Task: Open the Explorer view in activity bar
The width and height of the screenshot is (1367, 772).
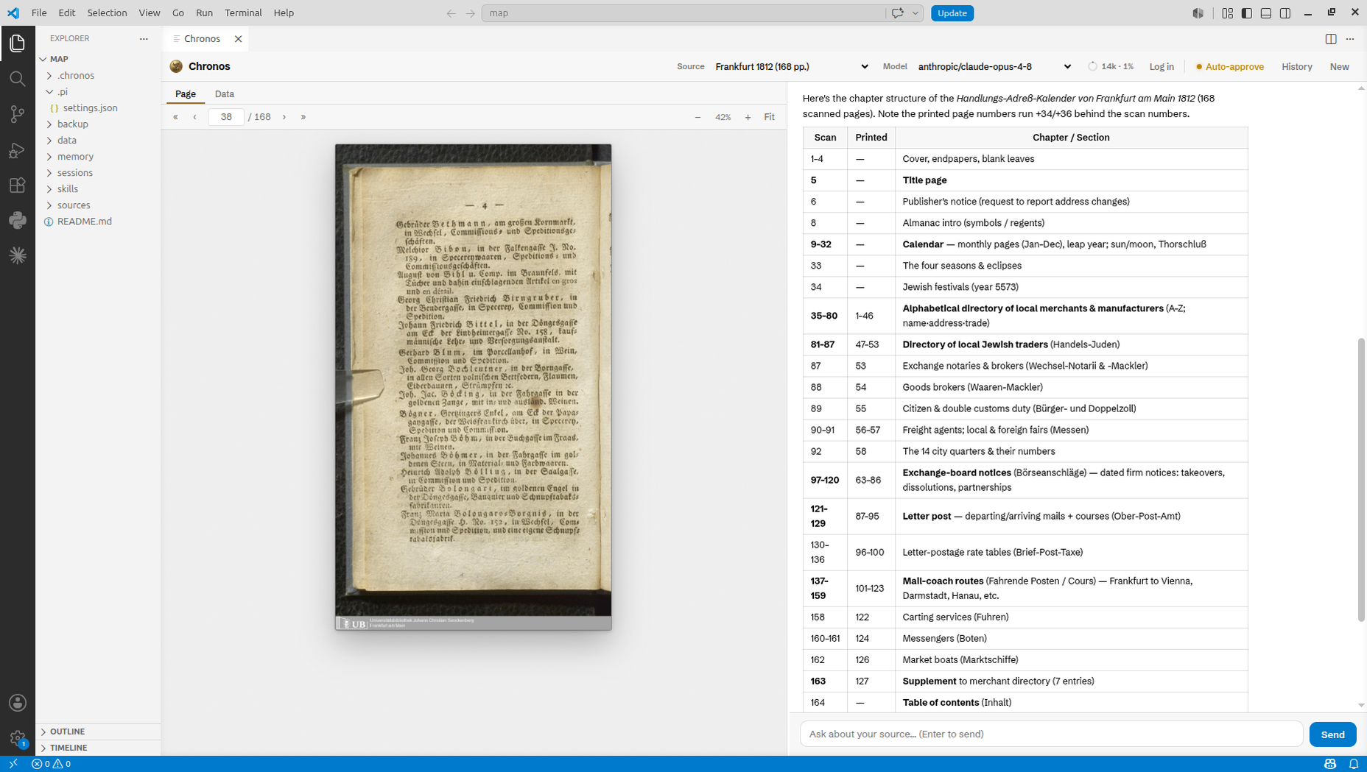Action: [x=18, y=43]
